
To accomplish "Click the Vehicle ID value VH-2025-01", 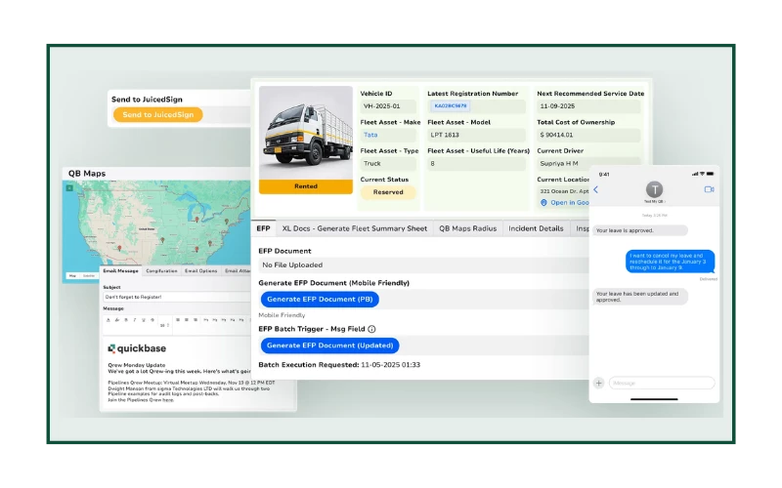I will click(388, 106).
